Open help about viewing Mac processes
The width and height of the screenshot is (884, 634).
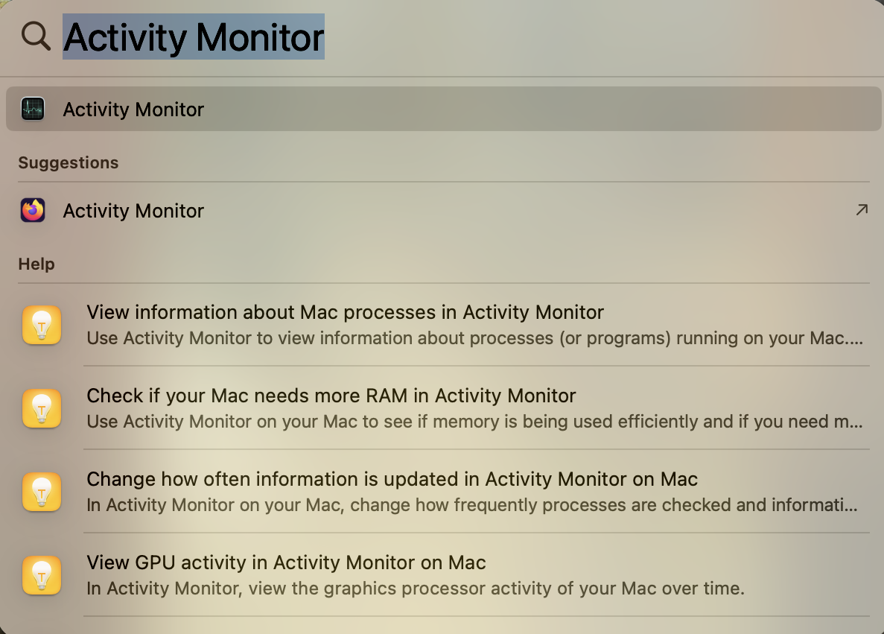[x=345, y=312]
